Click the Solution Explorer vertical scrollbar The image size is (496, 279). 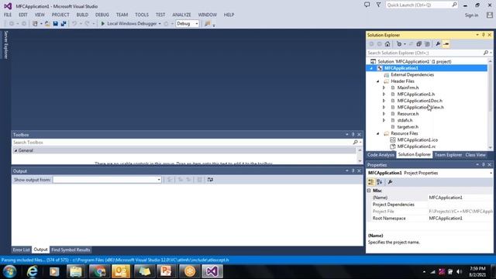click(x=490, y=104)
